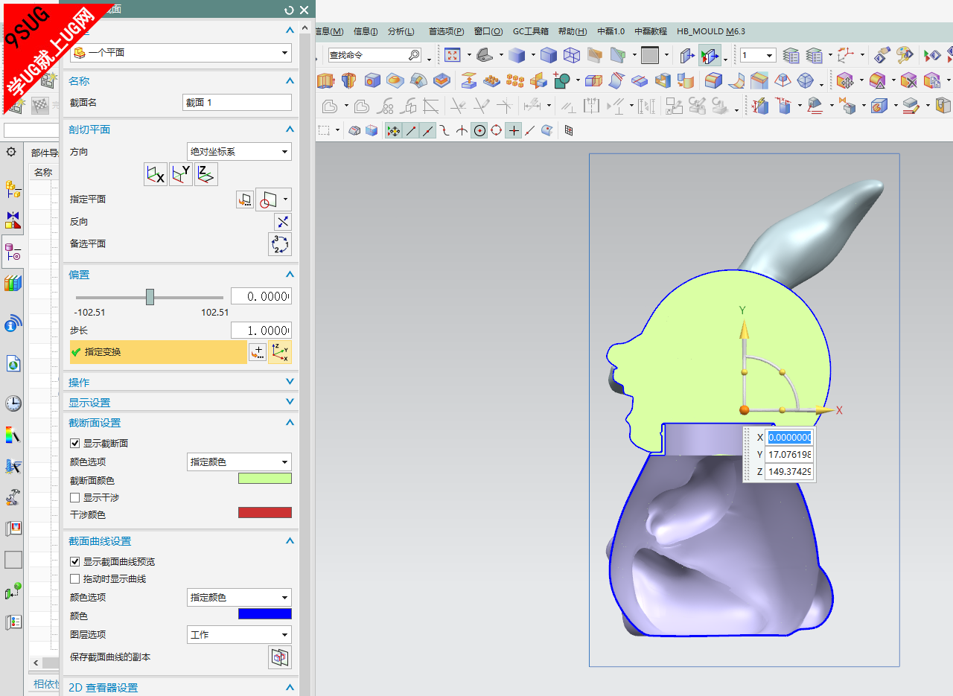Click the Clip Section toggle icon in toolbar
The image size is (953, 696).
tap(710, 55)
